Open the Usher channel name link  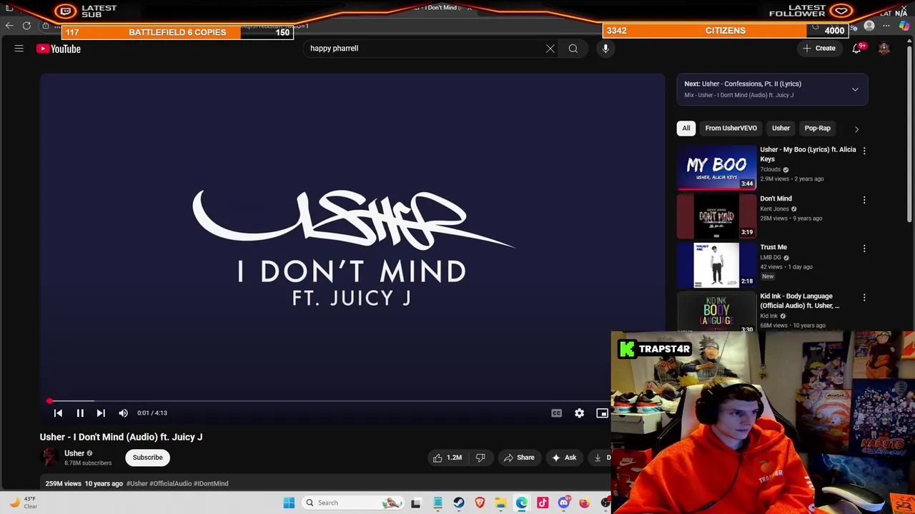74,453
